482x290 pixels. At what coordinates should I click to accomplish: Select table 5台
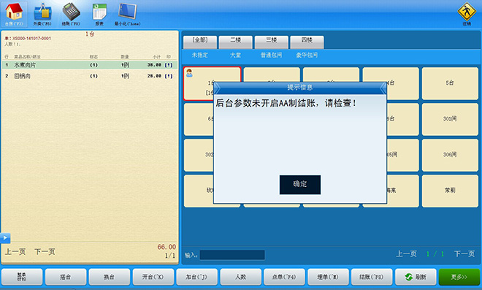(x=450, y=83)
